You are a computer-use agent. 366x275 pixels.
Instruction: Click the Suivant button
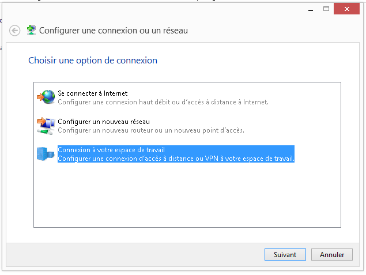(285, 254)
